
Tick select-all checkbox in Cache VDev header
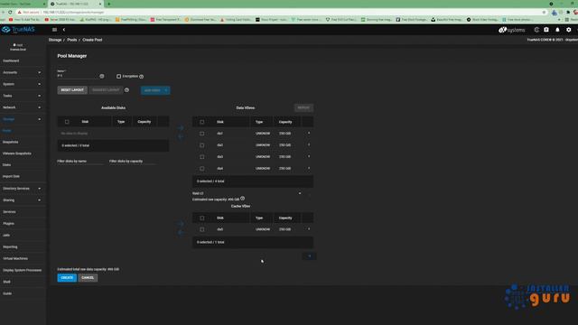pyautogui.click(x=201, y=218)
